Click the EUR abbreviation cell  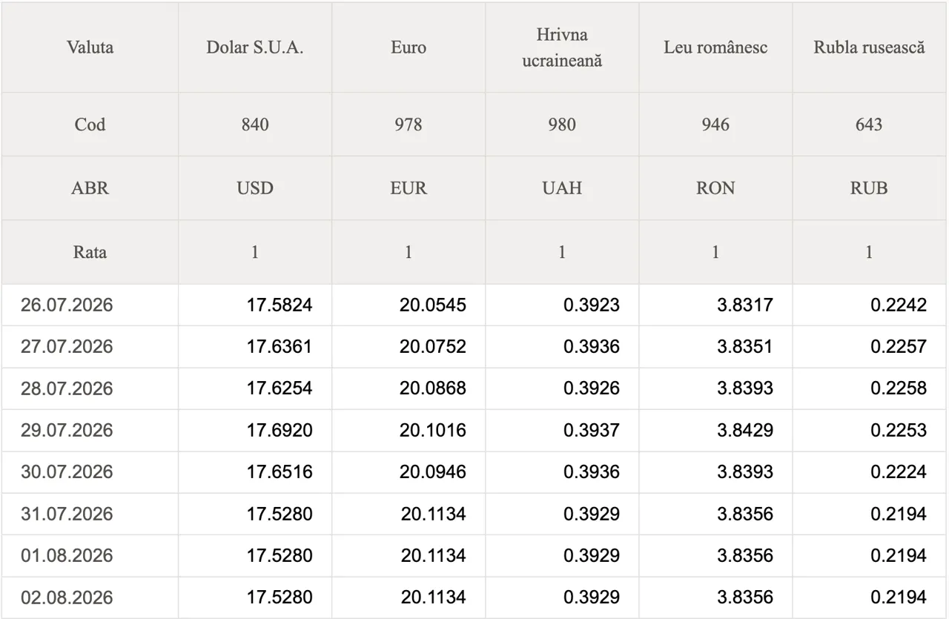pyautogui.click(x=409, y=188)
